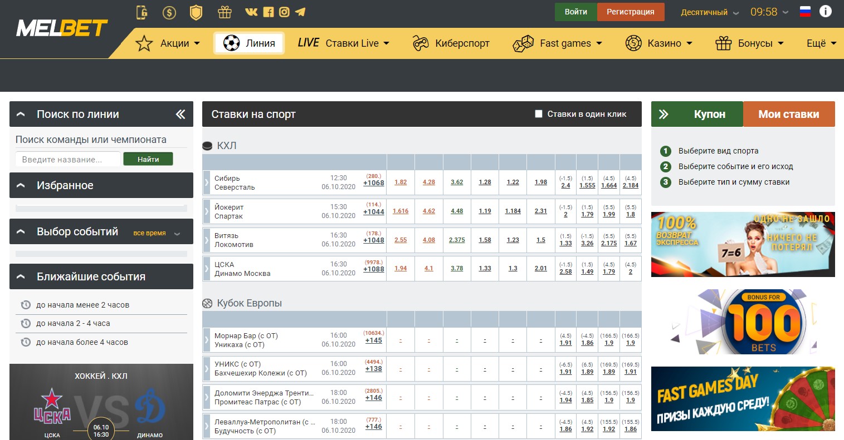Open the dollar payments icon
The width and height of the screenshot is (844, 440).
[169, 12]
